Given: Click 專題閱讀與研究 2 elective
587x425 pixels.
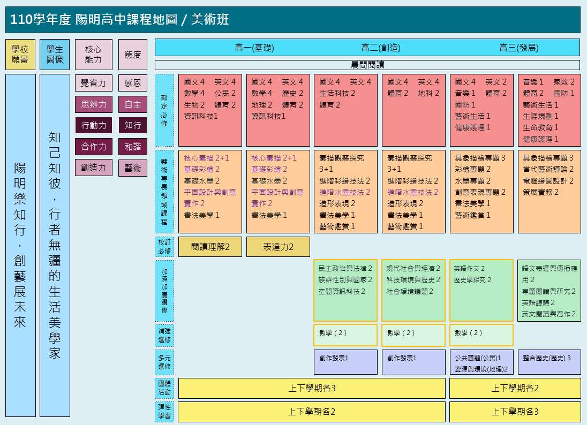Looking at the screenshot, I should click(x=549, y=291).
